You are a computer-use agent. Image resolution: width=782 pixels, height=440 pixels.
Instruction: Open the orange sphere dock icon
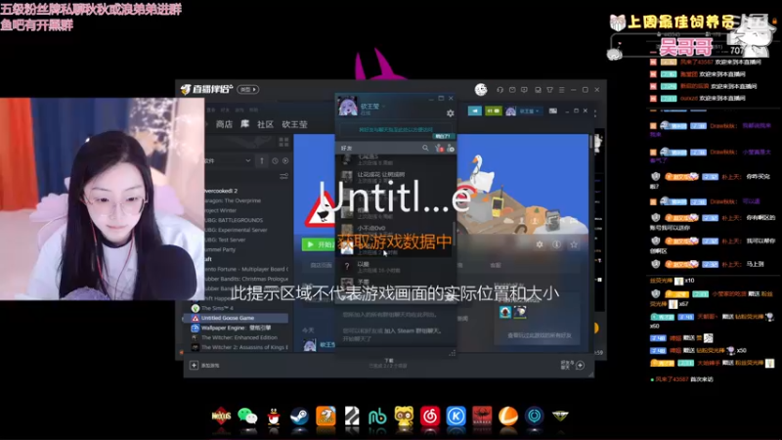508,417
